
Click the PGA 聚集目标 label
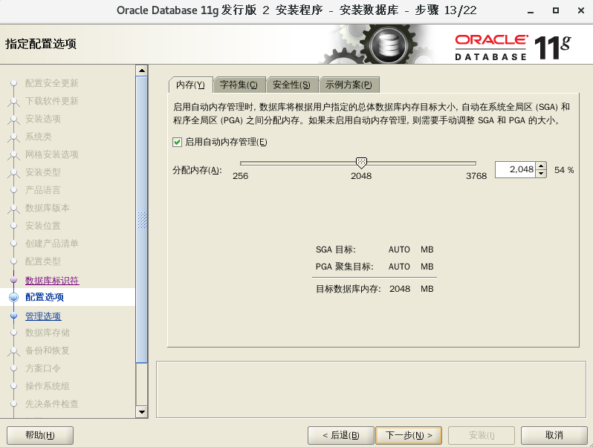pyautogui.click(x=344, y=267)
